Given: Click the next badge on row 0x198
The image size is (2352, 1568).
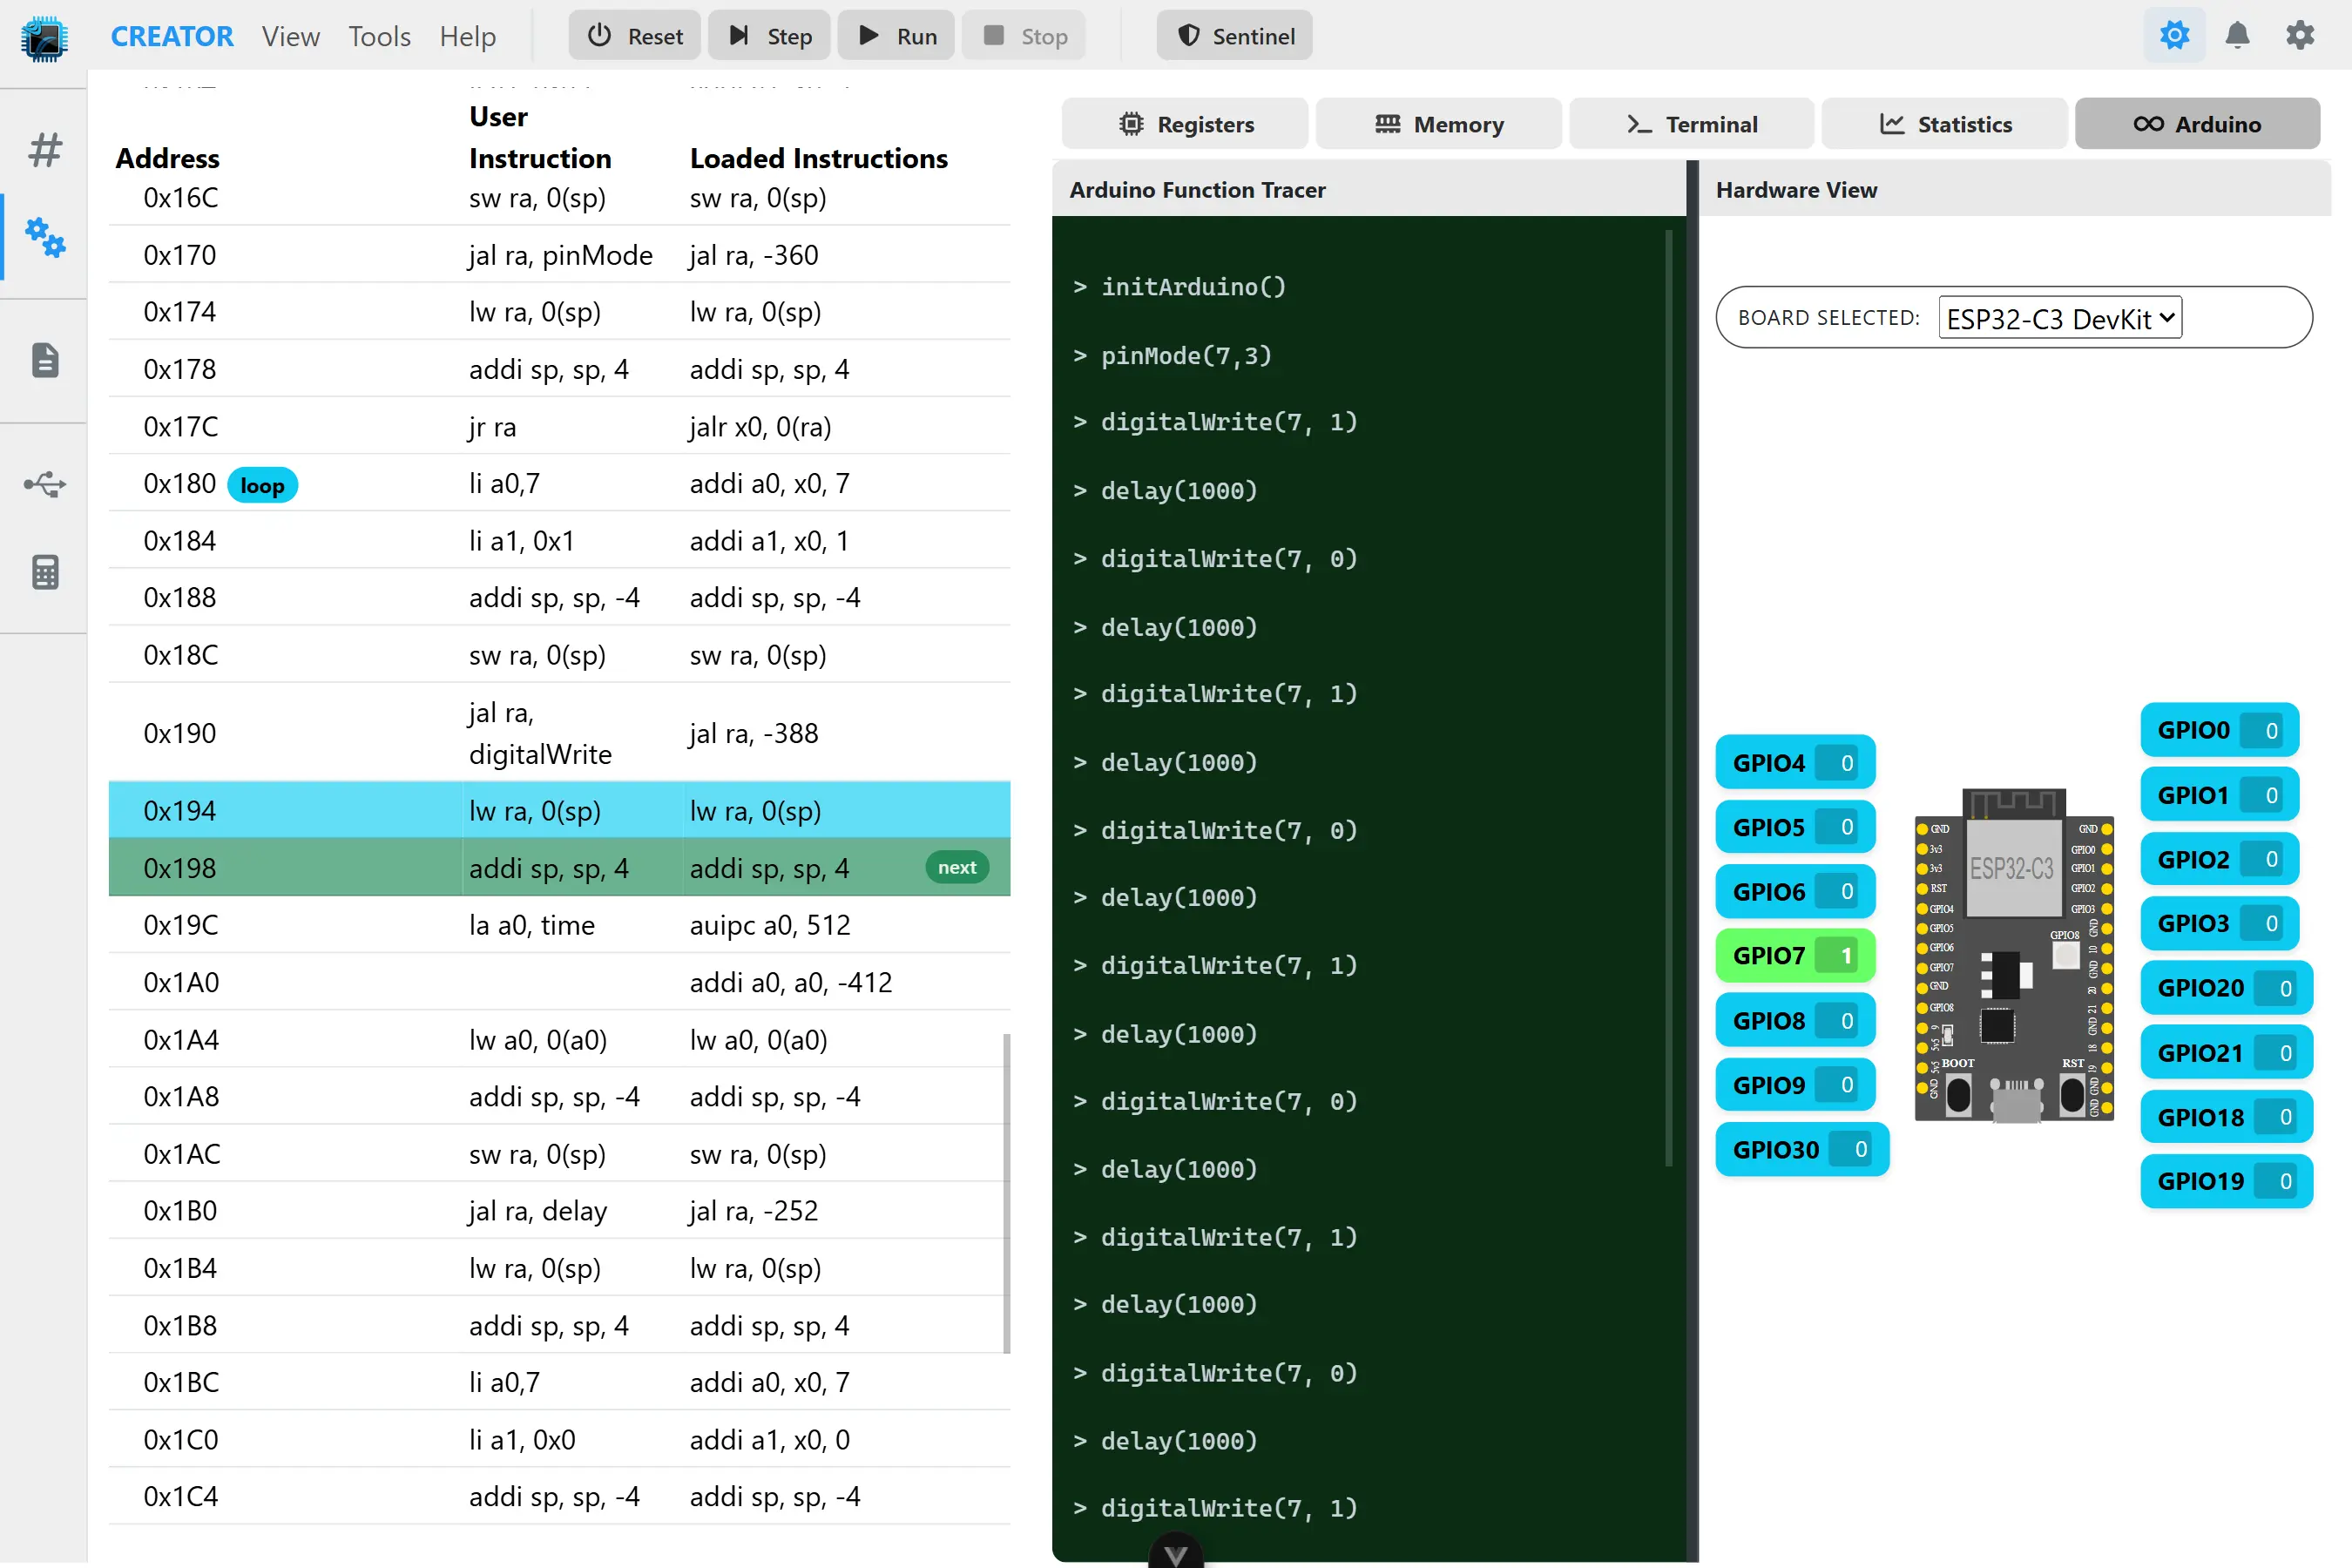Looking at the screenshot, I should coord(957,867).
